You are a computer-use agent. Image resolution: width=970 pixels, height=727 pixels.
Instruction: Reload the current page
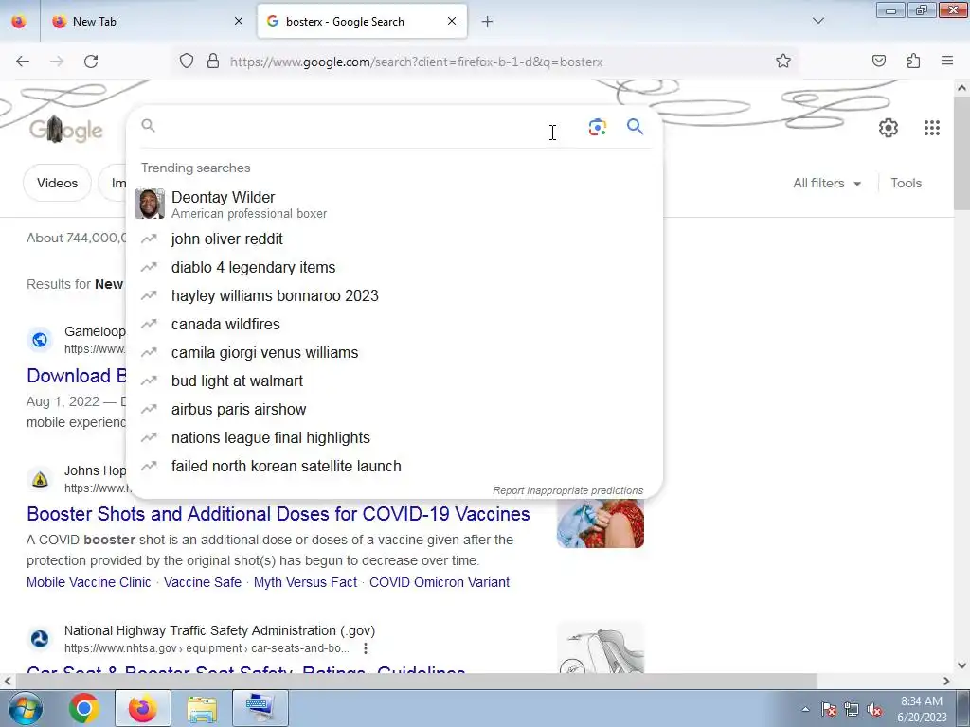pos(91,62)
